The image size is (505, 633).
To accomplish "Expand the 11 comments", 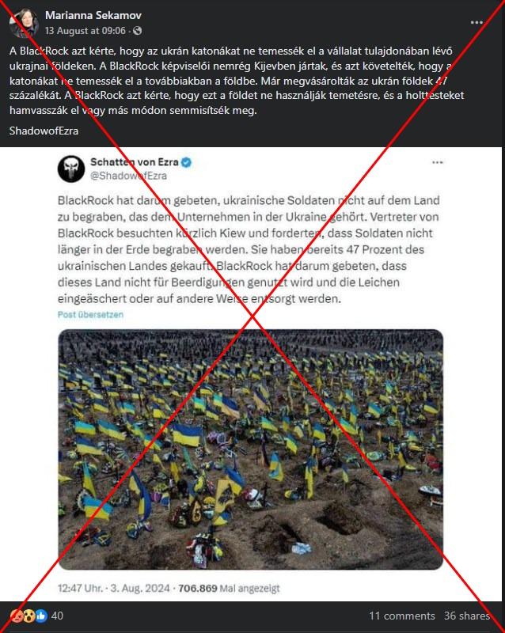I will (402, 616).
